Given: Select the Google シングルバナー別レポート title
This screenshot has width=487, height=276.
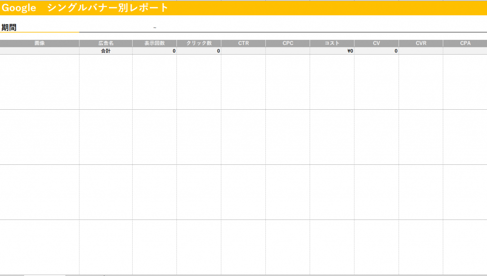Looking at the screenshot, I should tap(85, 8).
